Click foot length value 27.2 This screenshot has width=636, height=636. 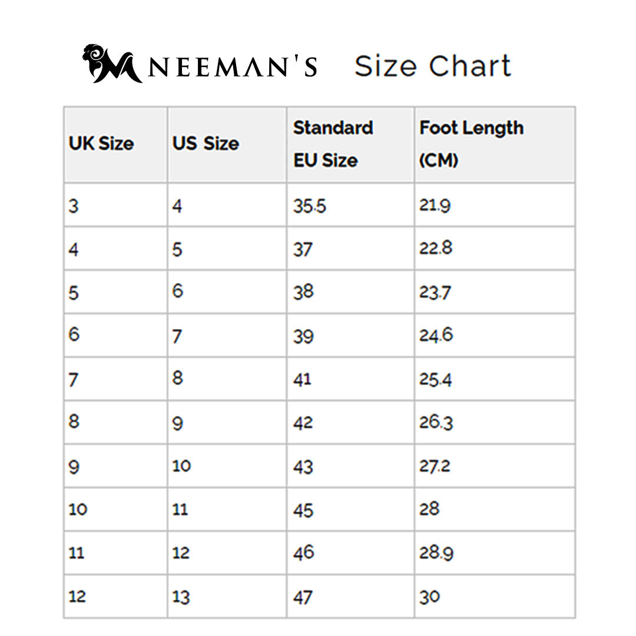point(435,466)
